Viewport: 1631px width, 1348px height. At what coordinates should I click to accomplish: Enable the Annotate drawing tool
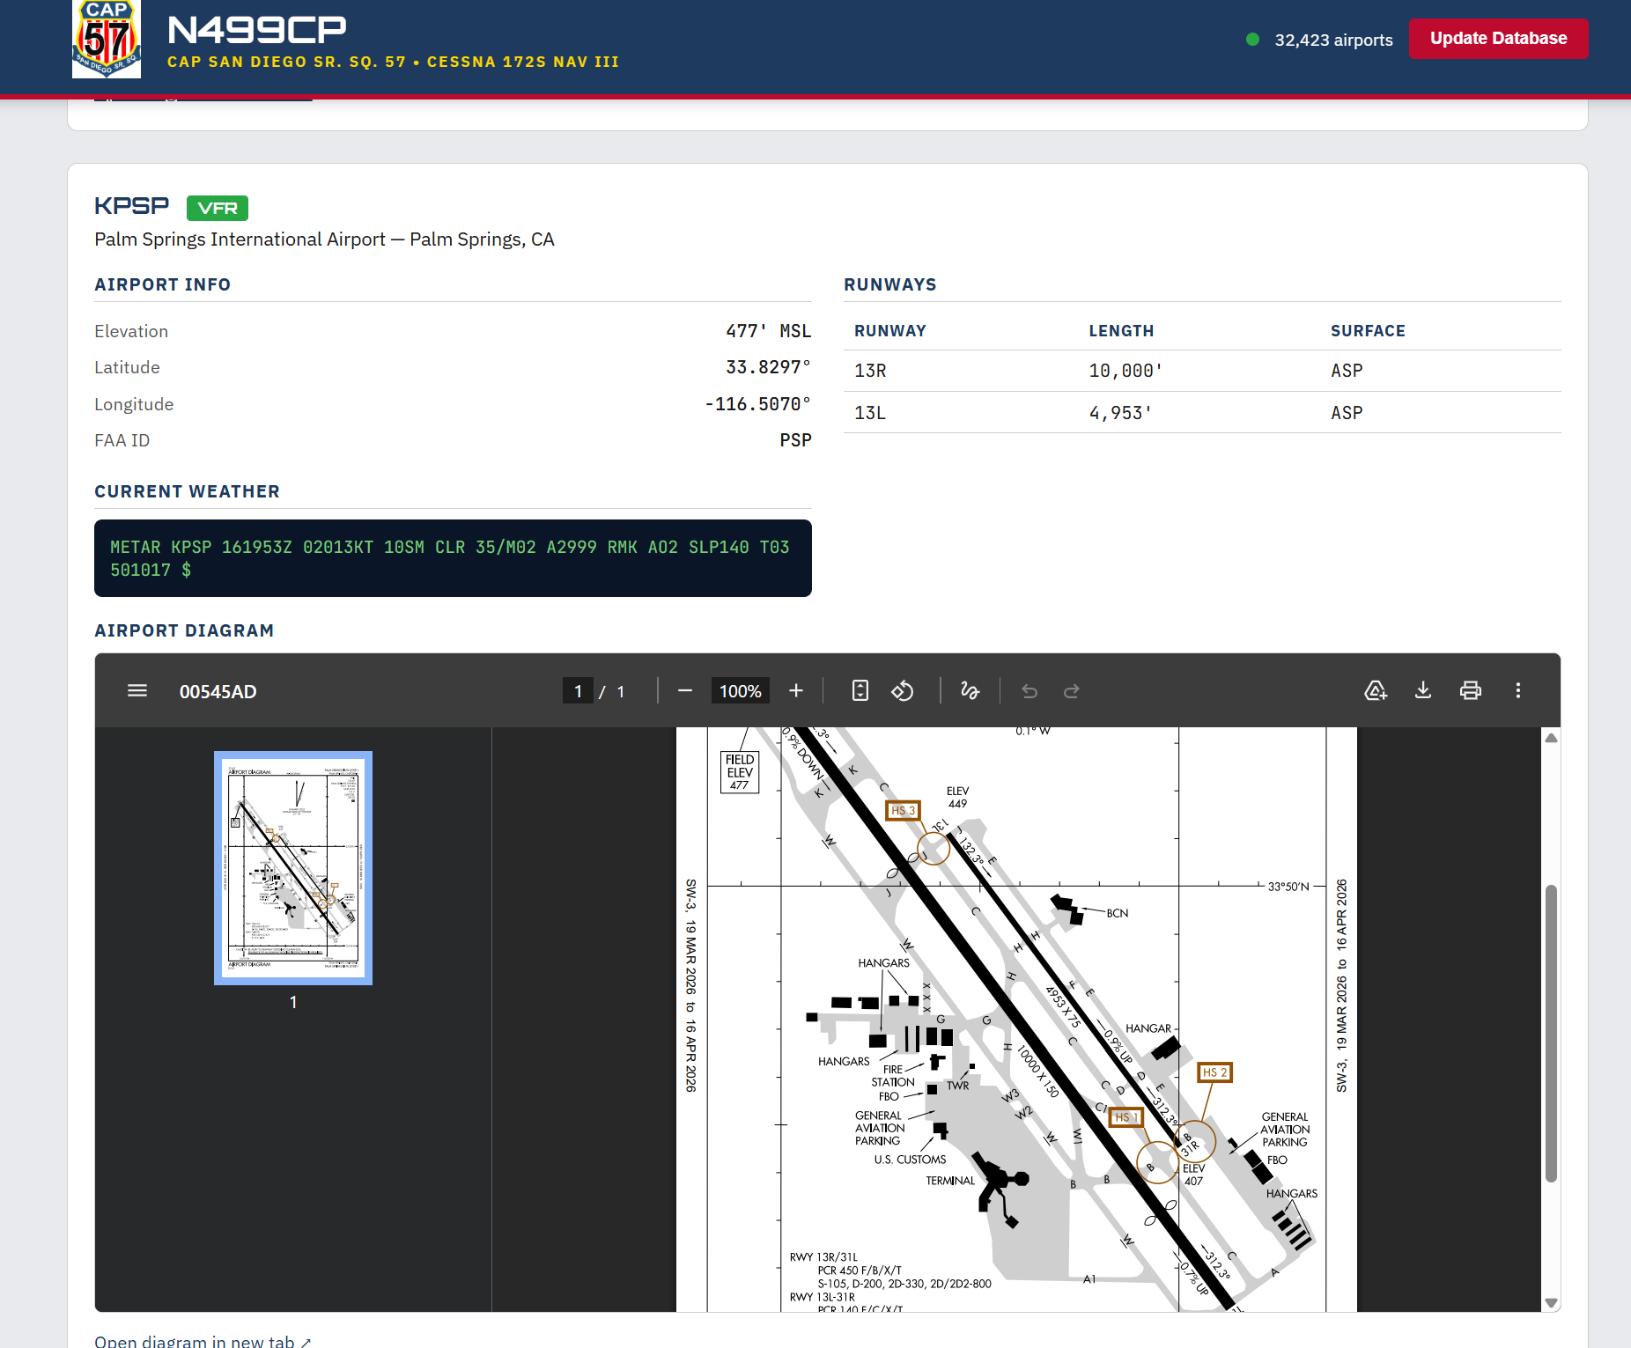click(971, 691)
